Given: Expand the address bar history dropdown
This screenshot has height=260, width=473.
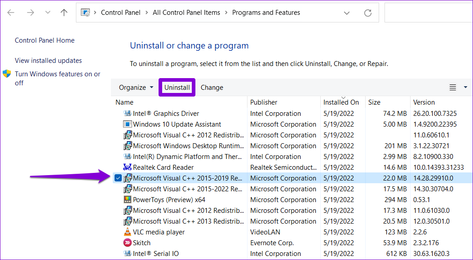Looking at the screenshot, I should [x=347, y=13].
